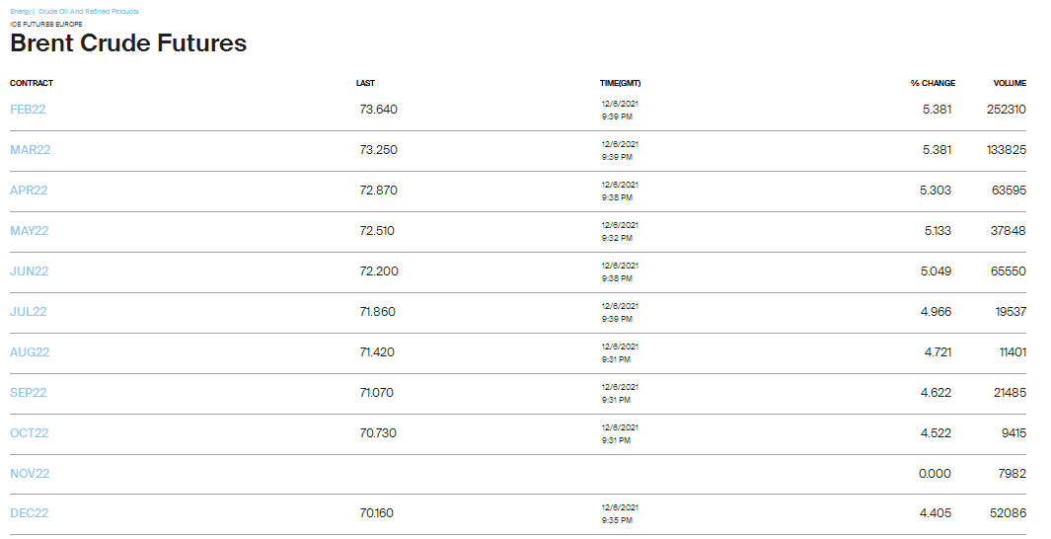Select the APR22 contract

(x=29, y=191)
